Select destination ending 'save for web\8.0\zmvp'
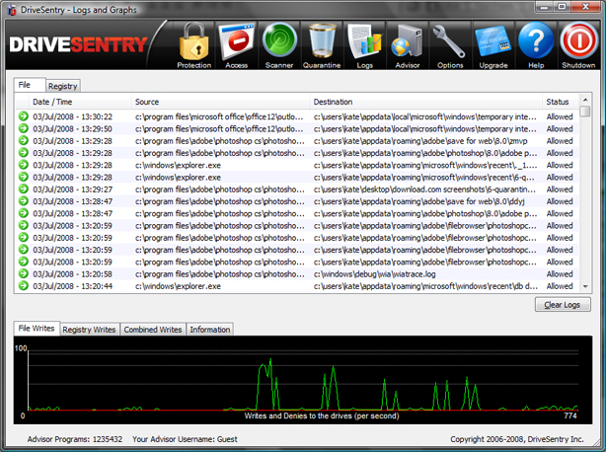Viewport: 606px width, 452px height. coord(420,141)
